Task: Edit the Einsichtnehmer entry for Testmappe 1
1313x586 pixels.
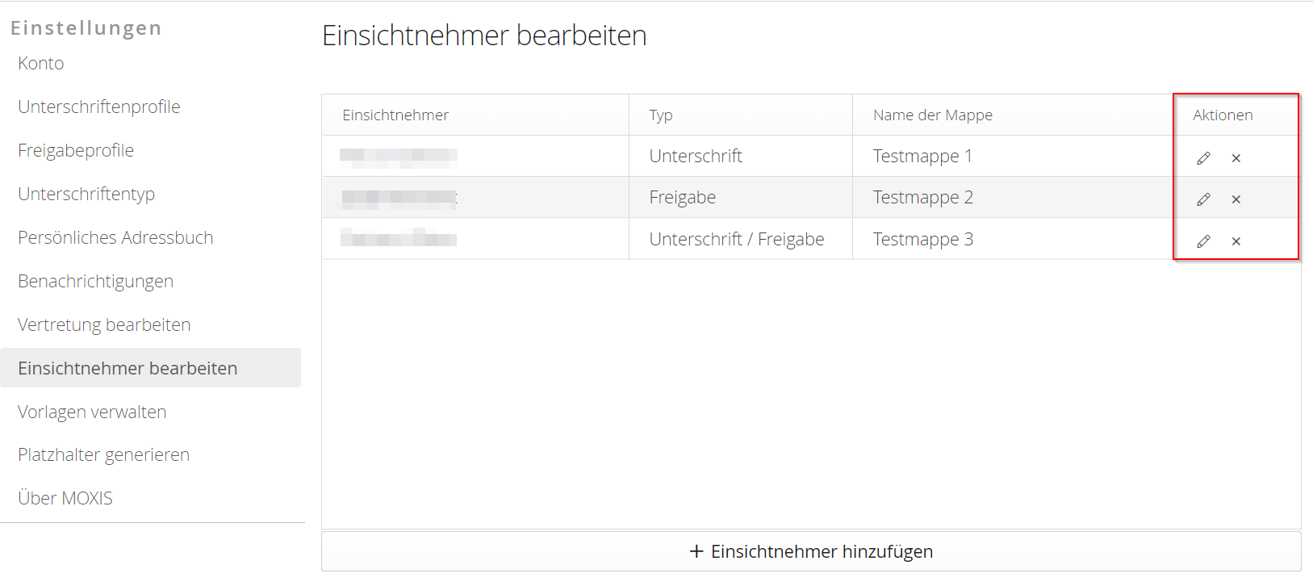Action: click(x=1203, y=158)
